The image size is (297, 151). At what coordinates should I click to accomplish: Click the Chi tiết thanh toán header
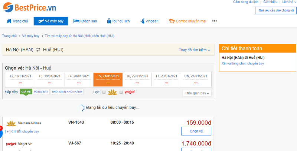[257, 48]
